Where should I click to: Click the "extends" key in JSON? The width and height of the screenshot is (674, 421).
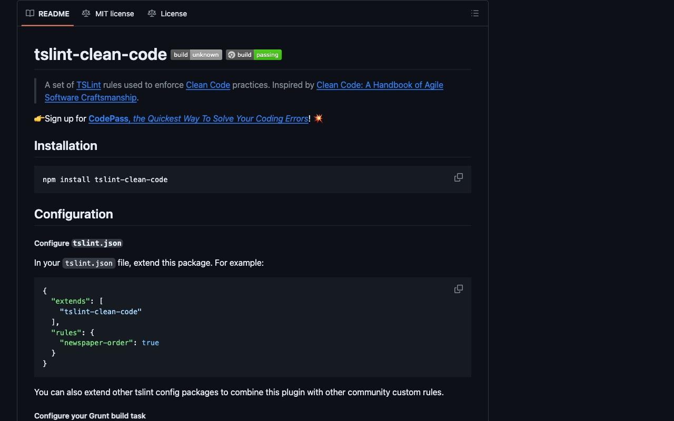pos(71,301)
